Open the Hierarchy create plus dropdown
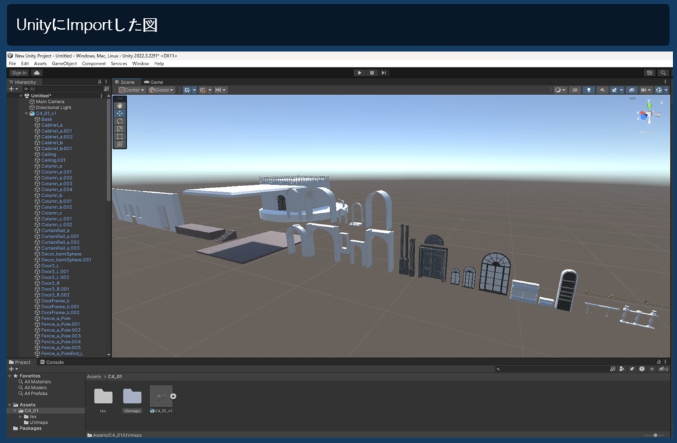 click(x=13, y=89)
